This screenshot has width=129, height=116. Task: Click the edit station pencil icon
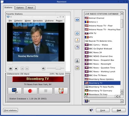(77, 40)
